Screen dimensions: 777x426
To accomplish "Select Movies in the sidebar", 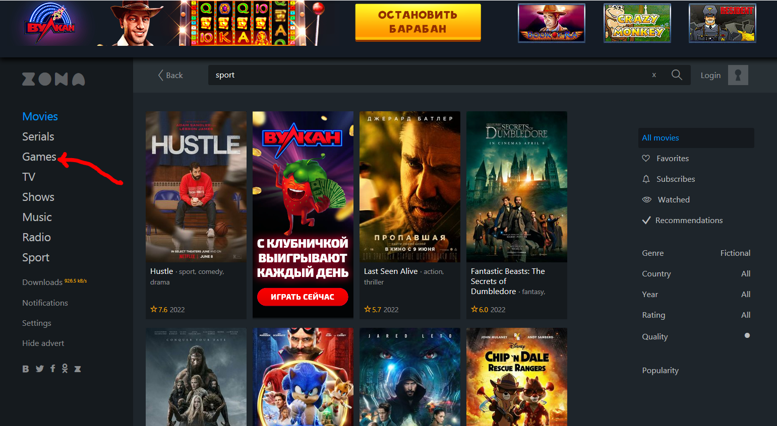I will 40,116.
